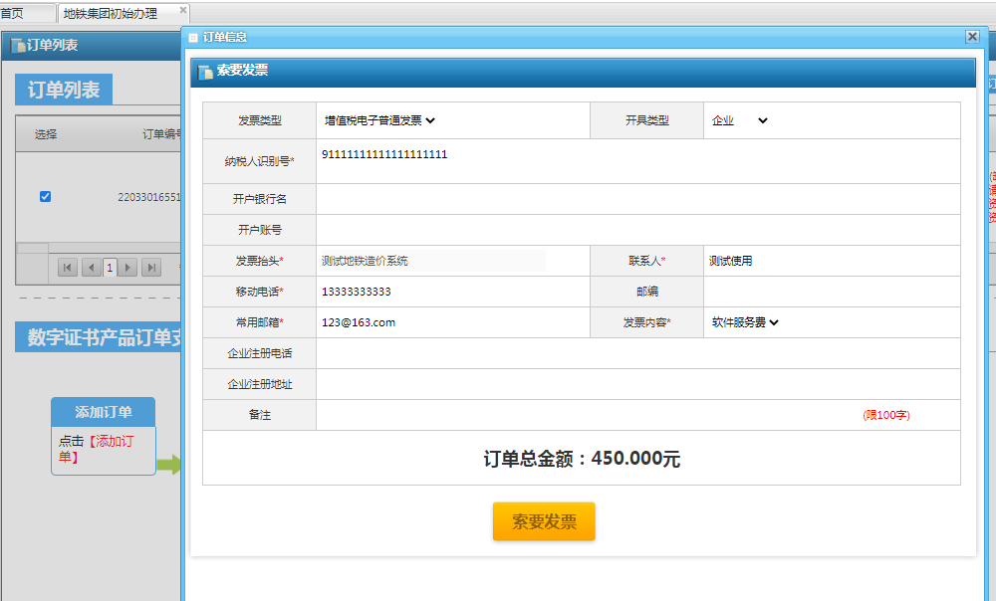Select the 地铁集团初始办理 tab
The image size is (996, 601).
pos(110,13)
